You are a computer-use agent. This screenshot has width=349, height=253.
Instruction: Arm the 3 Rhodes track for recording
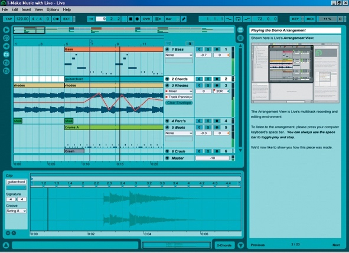pyautogui.click(x=217, y=85)
